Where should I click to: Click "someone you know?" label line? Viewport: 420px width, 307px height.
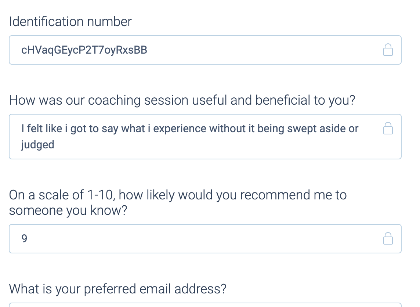68,211
